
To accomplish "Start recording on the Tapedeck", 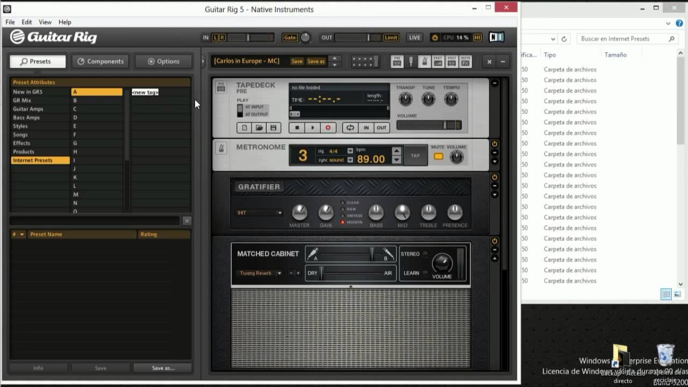I will point(328,128).
